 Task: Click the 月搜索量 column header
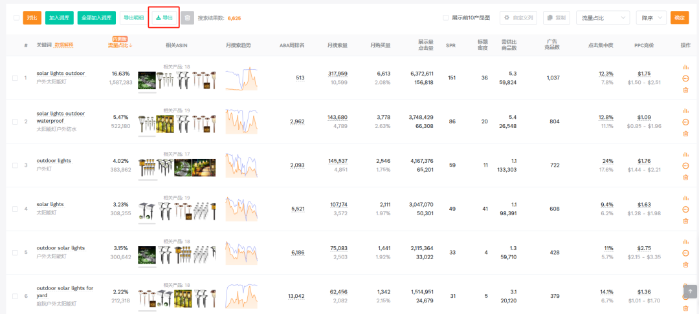tap(337, 45)
